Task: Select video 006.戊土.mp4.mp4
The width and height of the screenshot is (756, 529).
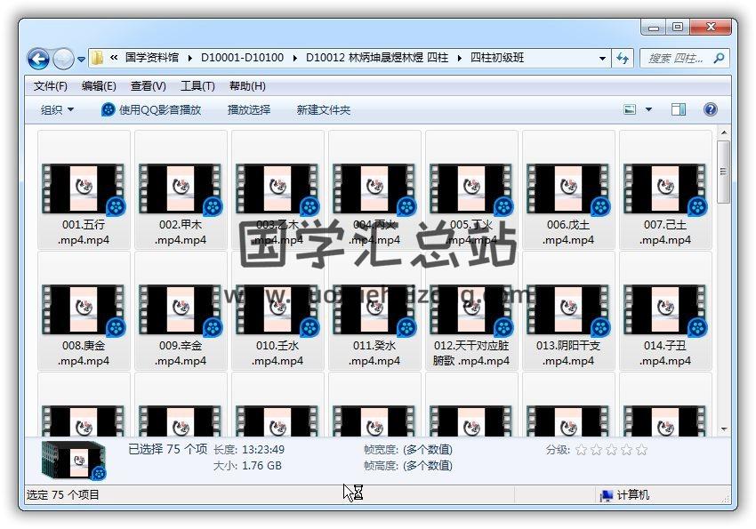Action: tap(568, 190)
